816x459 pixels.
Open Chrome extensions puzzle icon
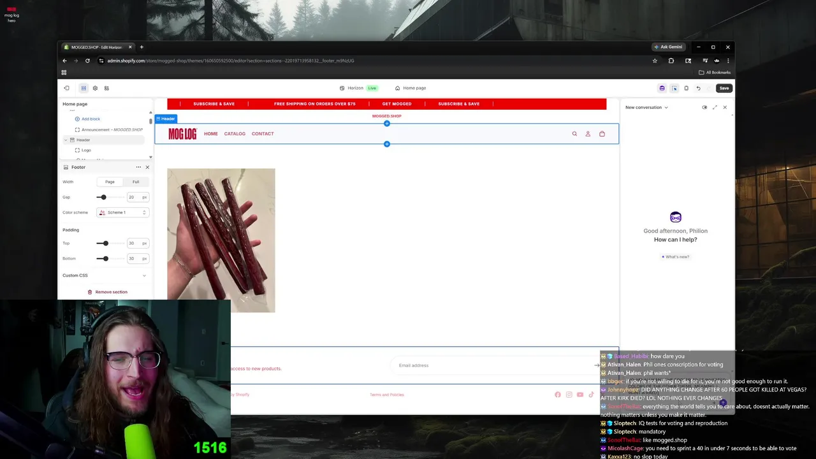(671, 61)
